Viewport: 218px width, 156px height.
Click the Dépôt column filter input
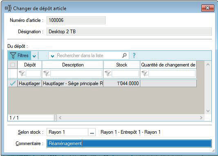[x=33, y=74]
